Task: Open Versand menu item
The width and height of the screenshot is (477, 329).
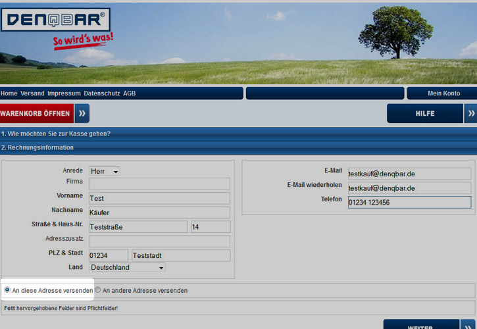Action: click(x=32, y=93)
